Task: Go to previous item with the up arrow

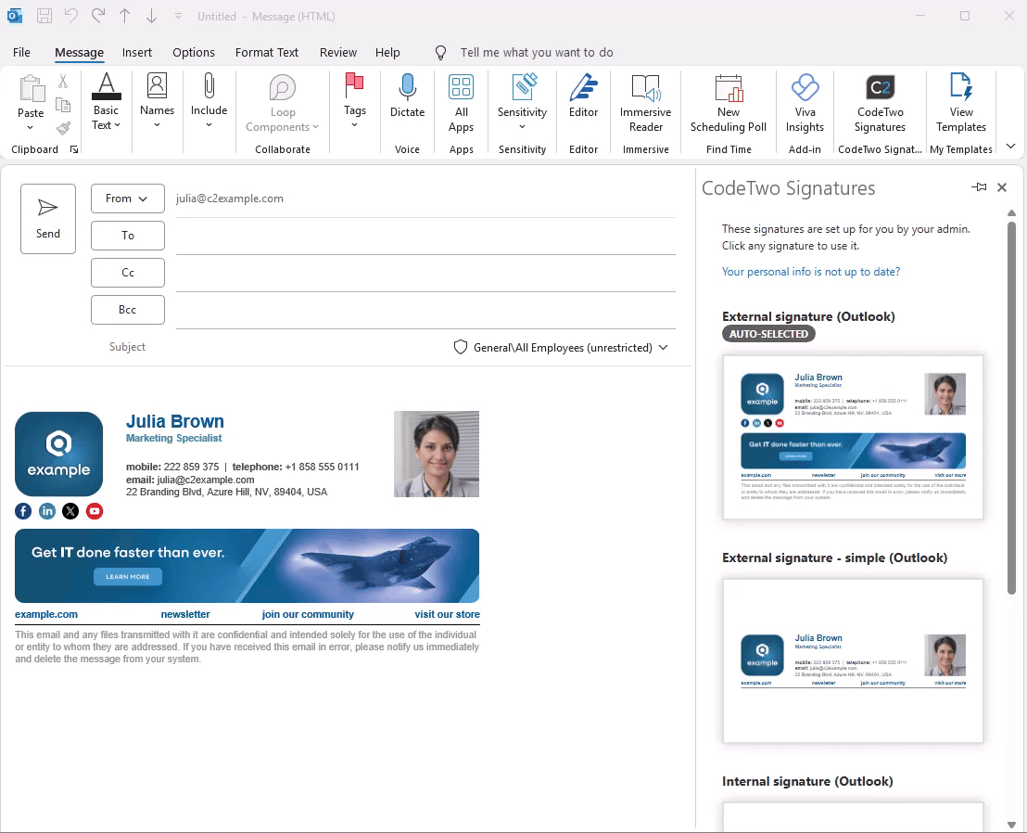Action: coord(124,16)
